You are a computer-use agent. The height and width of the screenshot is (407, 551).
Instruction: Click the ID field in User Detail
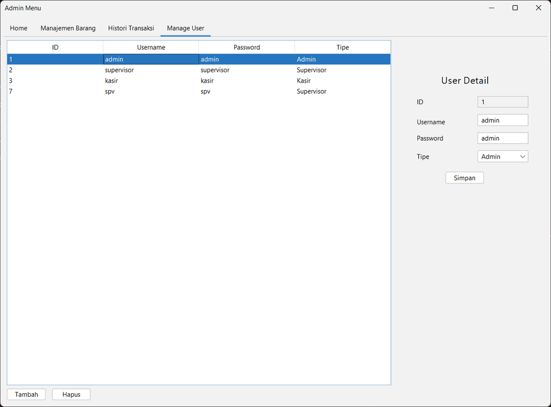tap(503, 102)
